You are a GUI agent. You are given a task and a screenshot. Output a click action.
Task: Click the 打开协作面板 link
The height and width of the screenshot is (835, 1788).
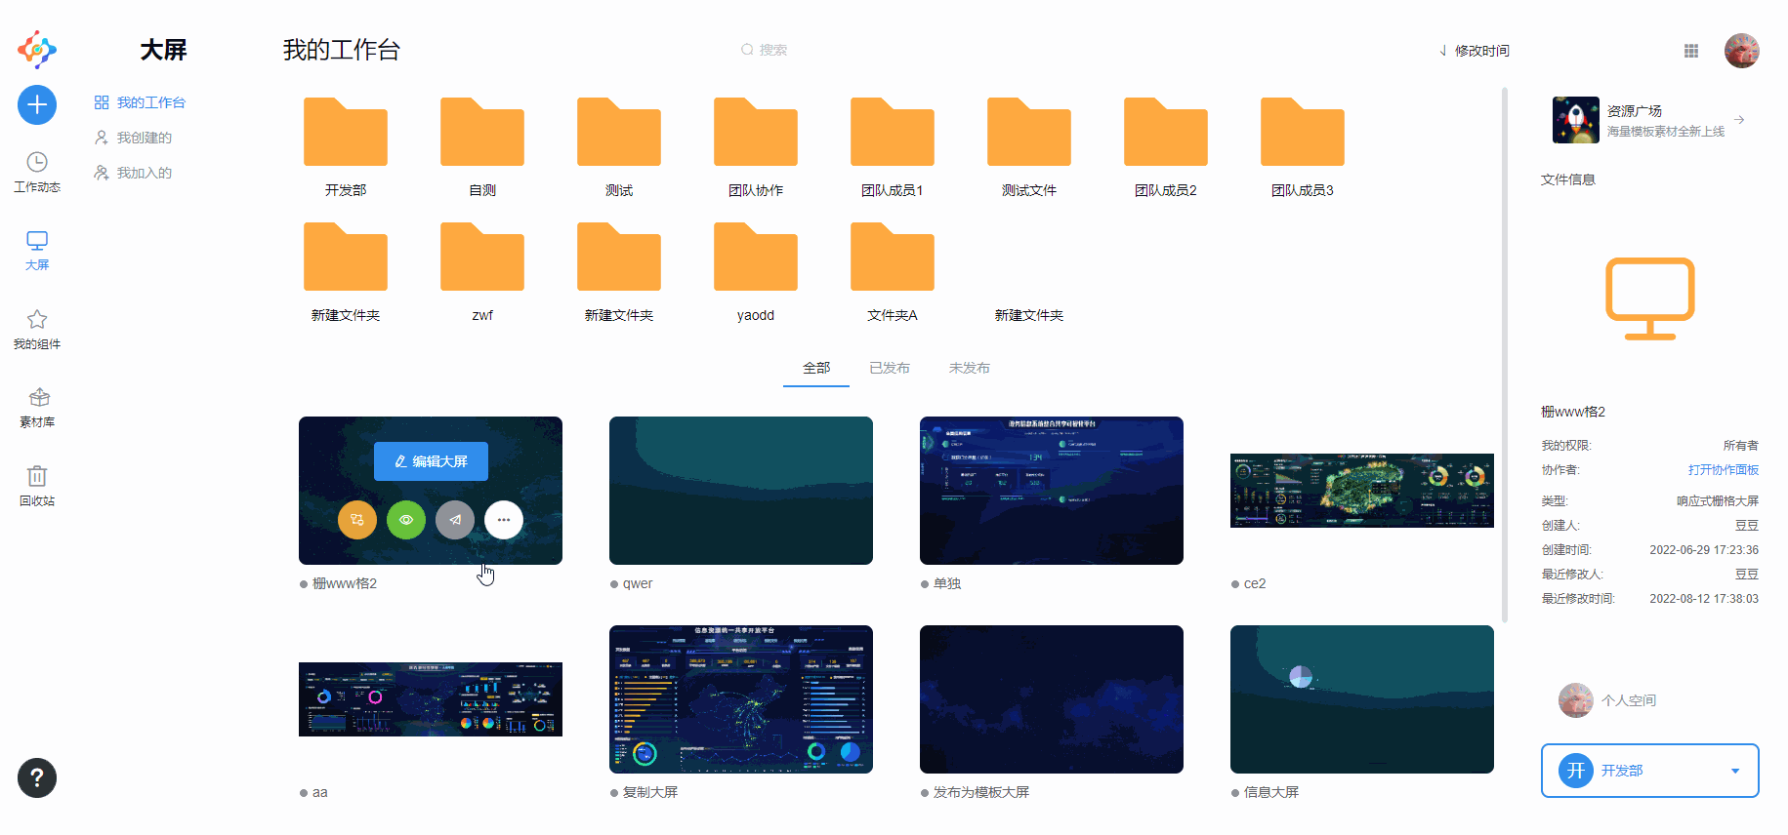(1724, 470)
